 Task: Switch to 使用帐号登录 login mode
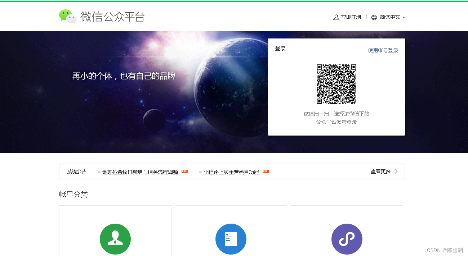[x=383, y=50]
